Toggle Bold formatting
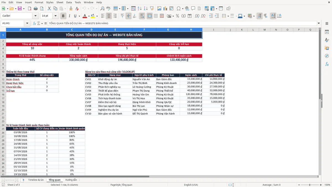Image resolution: width=332 pixels, height=187 pixels. (x=63, y=16)
